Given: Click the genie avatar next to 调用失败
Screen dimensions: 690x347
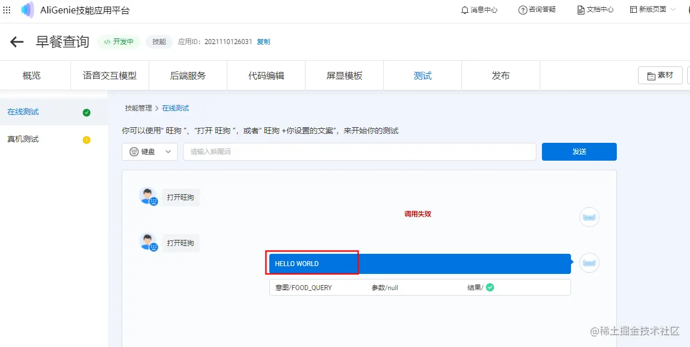Looking at the screenshot, I should 589,217.
